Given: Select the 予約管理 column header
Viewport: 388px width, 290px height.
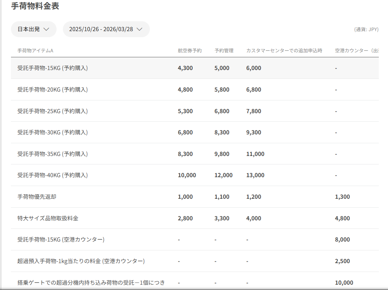Looking at the screenshot, I should [x=224, y=51].
